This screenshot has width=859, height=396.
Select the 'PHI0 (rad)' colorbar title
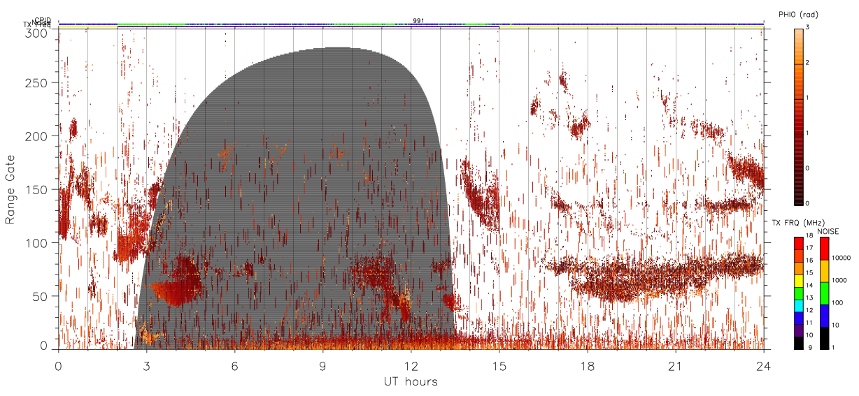pos(798,15)
